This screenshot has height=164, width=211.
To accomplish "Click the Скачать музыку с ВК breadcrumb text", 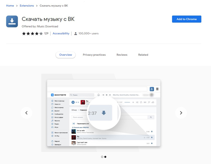I will [54, 5].
